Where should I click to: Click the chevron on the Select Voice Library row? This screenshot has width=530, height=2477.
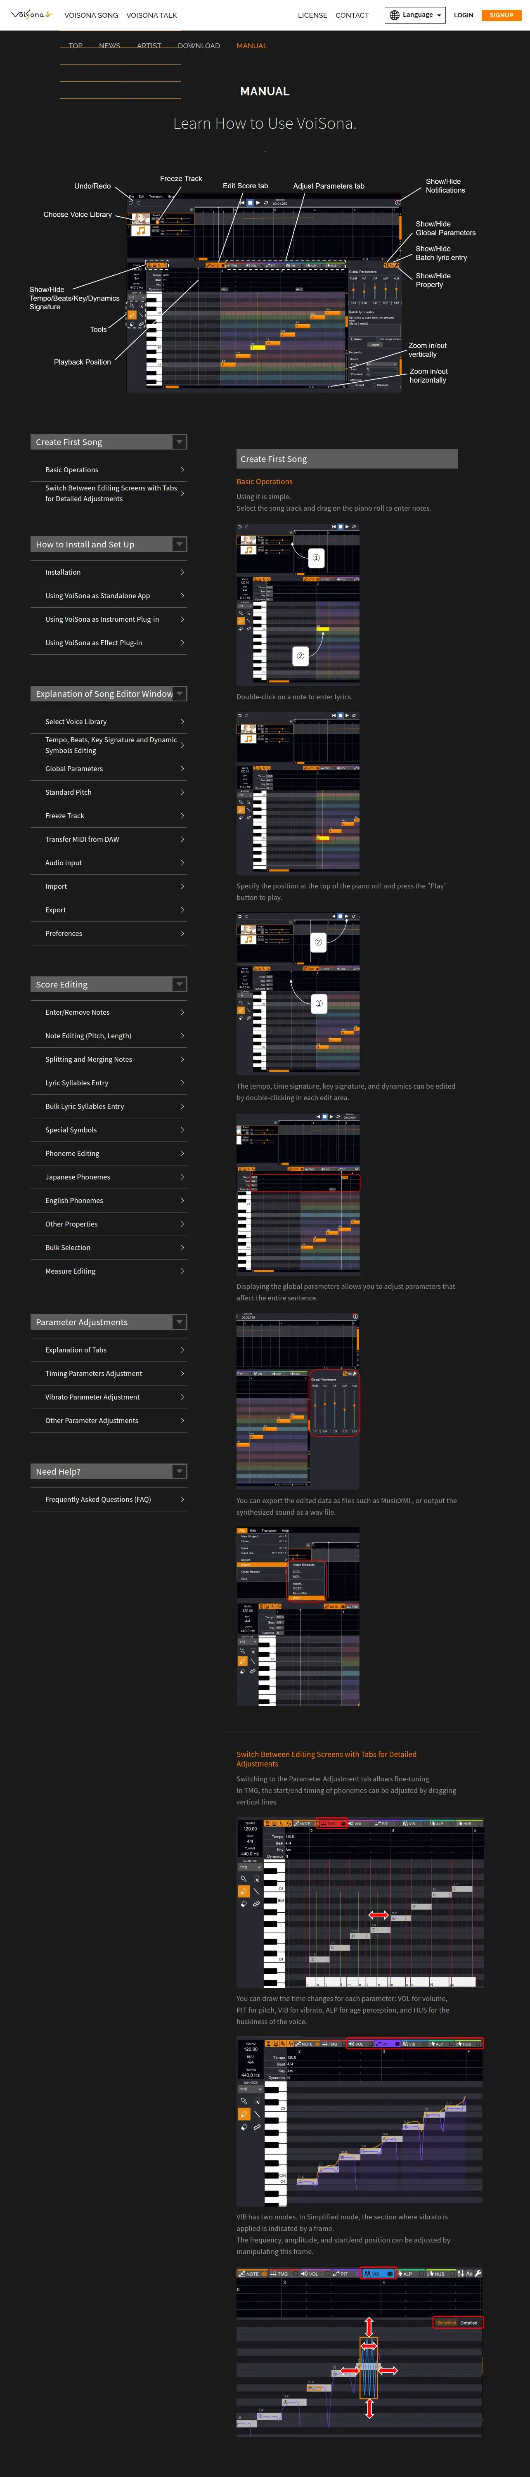point(183,722)
